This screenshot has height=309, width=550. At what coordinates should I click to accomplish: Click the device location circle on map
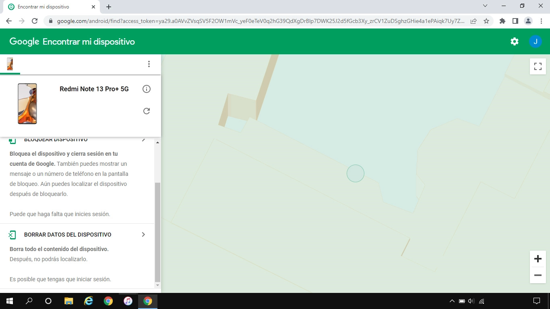click(355, 173)
